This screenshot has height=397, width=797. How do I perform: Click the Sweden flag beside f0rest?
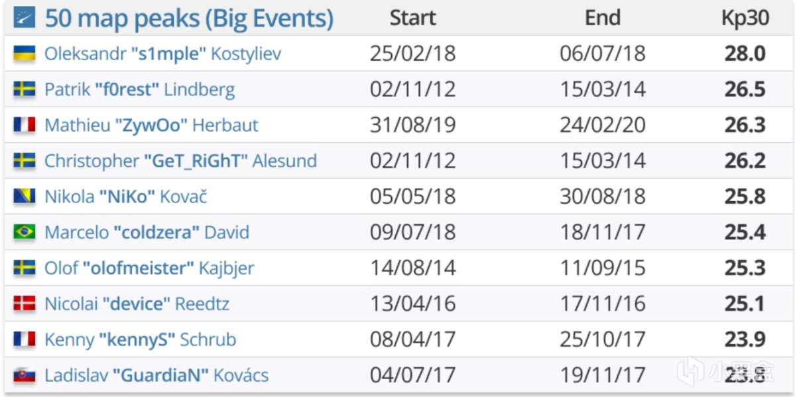tap(25, 89)
